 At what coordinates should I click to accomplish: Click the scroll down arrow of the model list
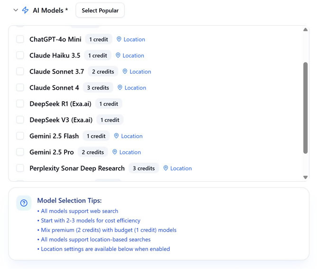[305, 177]
